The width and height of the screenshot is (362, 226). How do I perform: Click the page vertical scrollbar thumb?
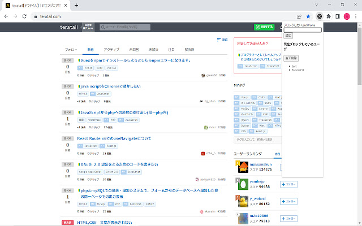coord(360,55)
